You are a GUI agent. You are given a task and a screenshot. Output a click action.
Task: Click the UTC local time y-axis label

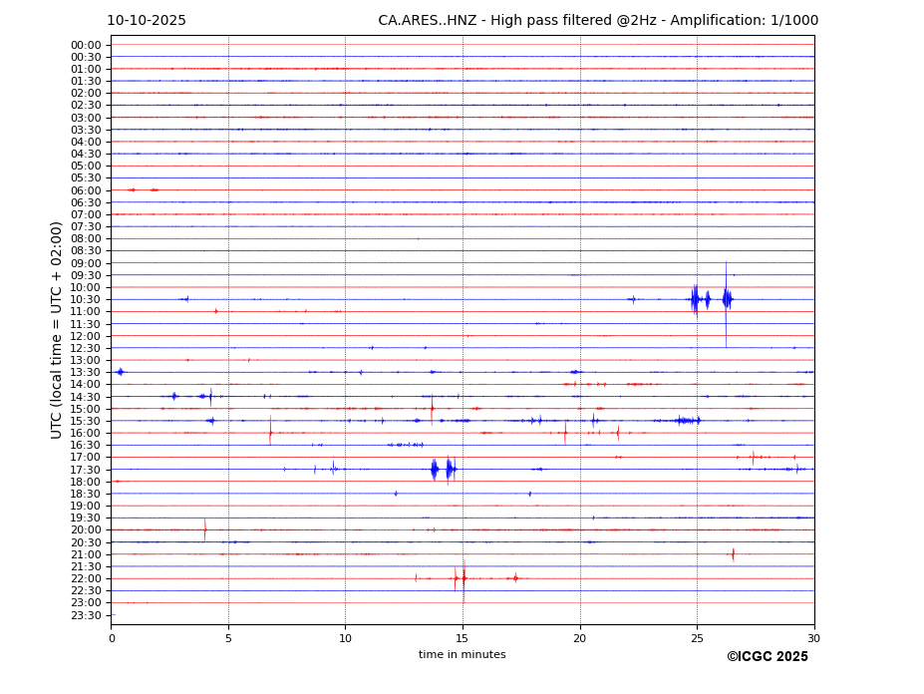click(x=57, y=329)
